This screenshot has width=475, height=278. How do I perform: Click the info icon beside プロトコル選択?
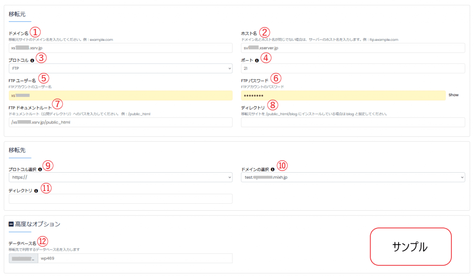tap(40, 169)
